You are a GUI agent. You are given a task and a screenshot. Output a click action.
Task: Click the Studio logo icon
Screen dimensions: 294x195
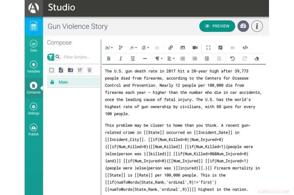tap(33, 8)
